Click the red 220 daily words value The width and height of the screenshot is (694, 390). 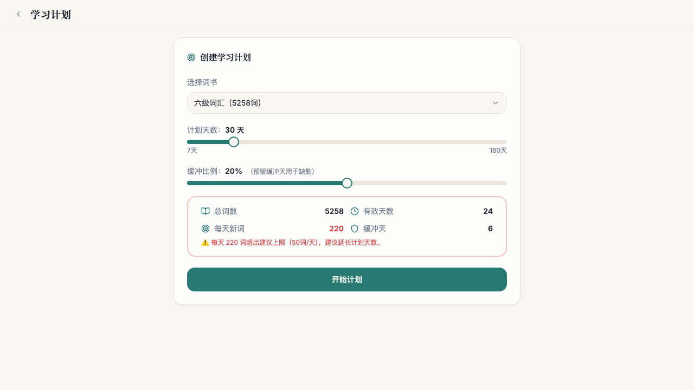pyautogui.click(x=336, y=229)
